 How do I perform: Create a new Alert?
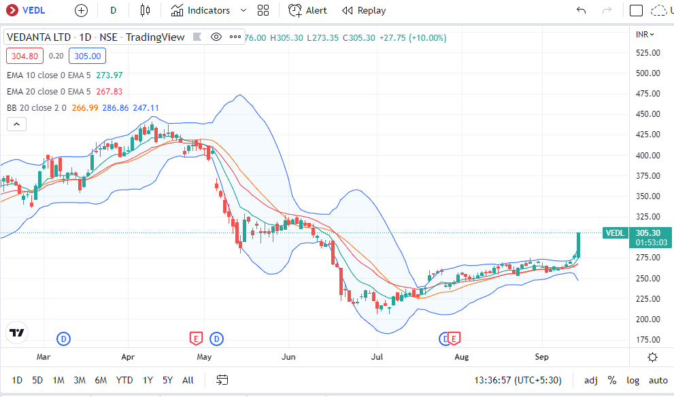click(307, 10)
